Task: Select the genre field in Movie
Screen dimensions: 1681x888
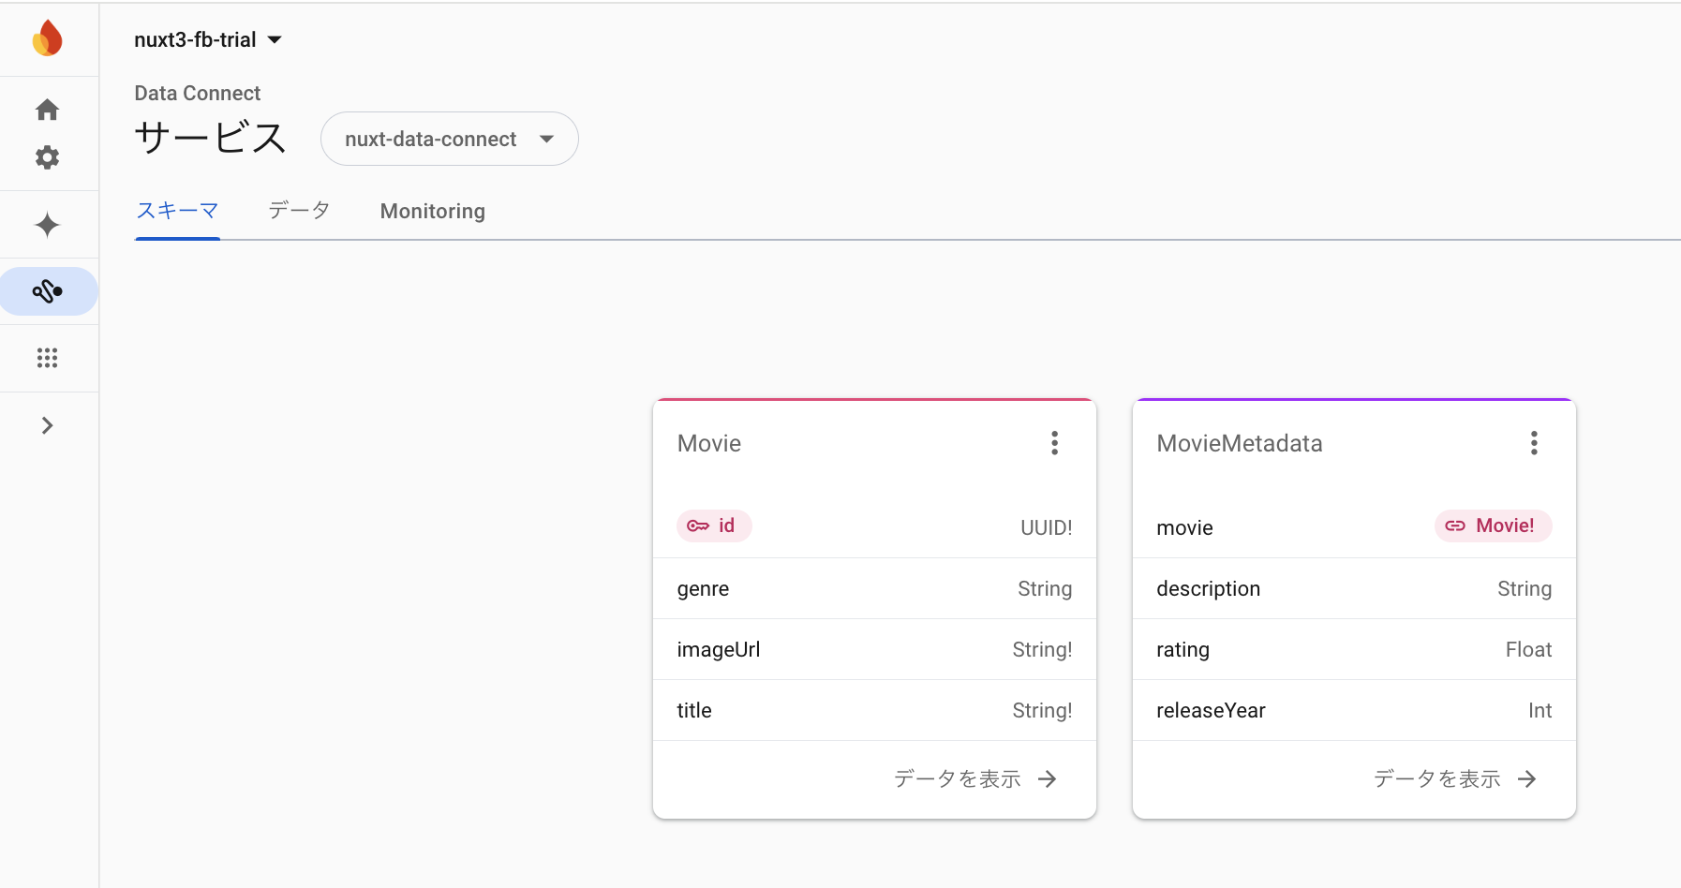Action: point(705,588)
